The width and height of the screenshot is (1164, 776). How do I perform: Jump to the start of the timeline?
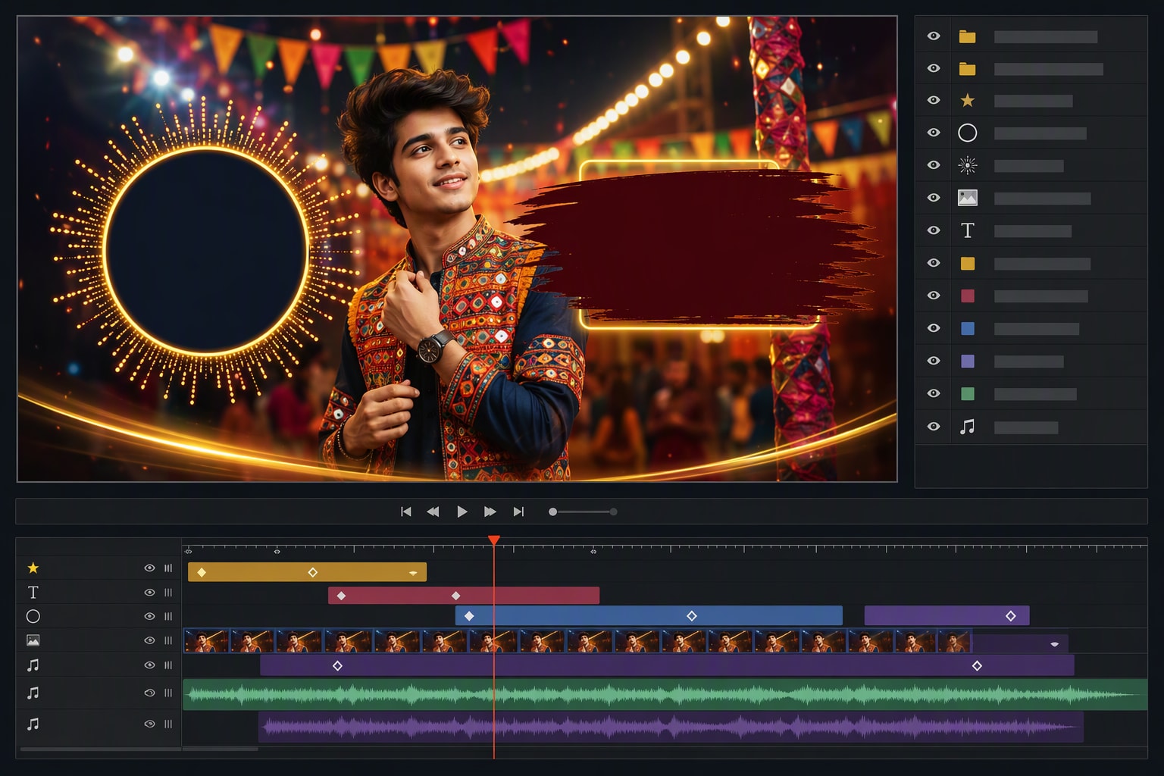pos(405,512)
